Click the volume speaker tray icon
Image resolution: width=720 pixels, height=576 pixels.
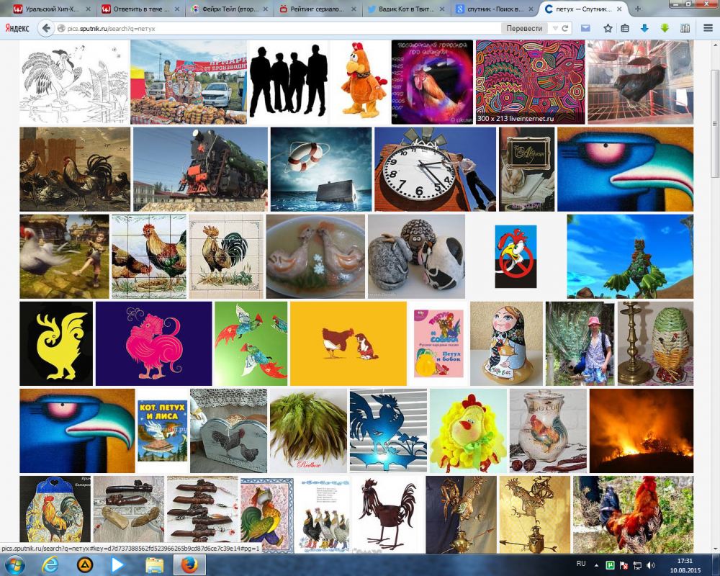651,564
